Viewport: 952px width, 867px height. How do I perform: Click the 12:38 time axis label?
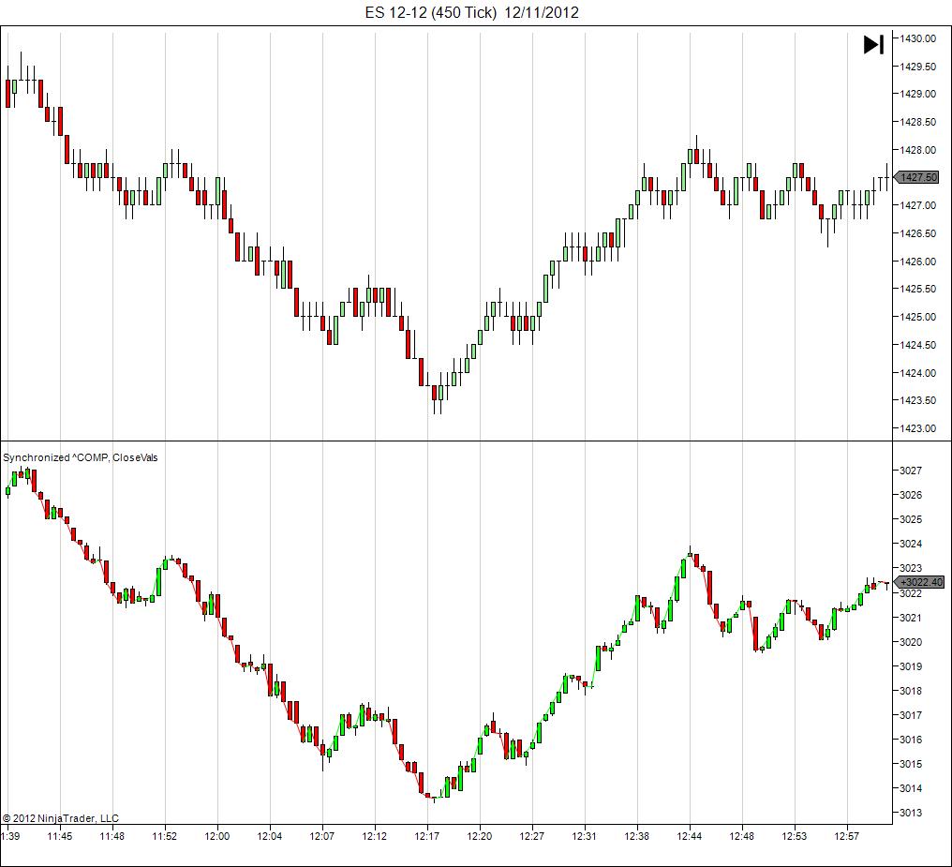(x=636, y=836)
